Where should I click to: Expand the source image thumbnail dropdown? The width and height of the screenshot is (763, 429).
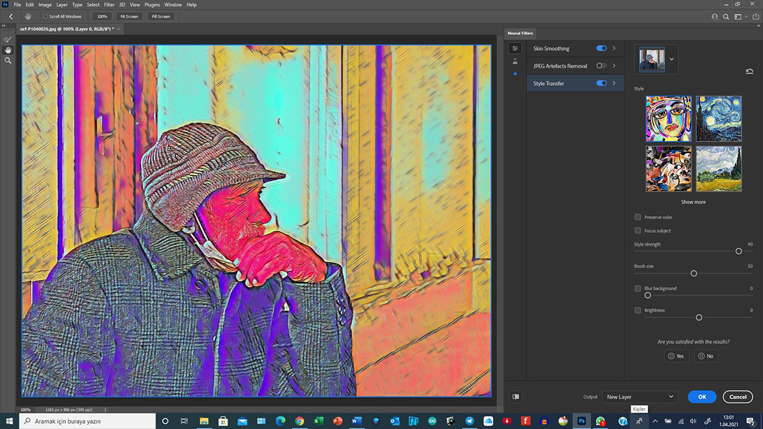pyautogui.click(x=670, y=59)
